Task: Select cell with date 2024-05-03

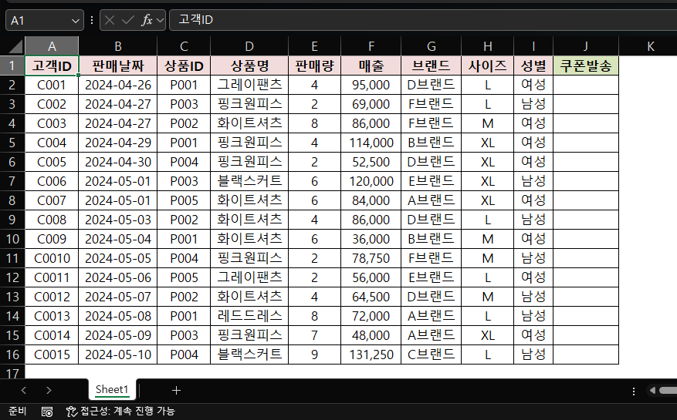Action: 118,220
